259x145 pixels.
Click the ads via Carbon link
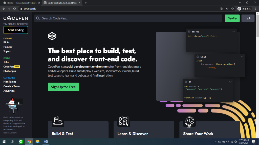point(10,133)
